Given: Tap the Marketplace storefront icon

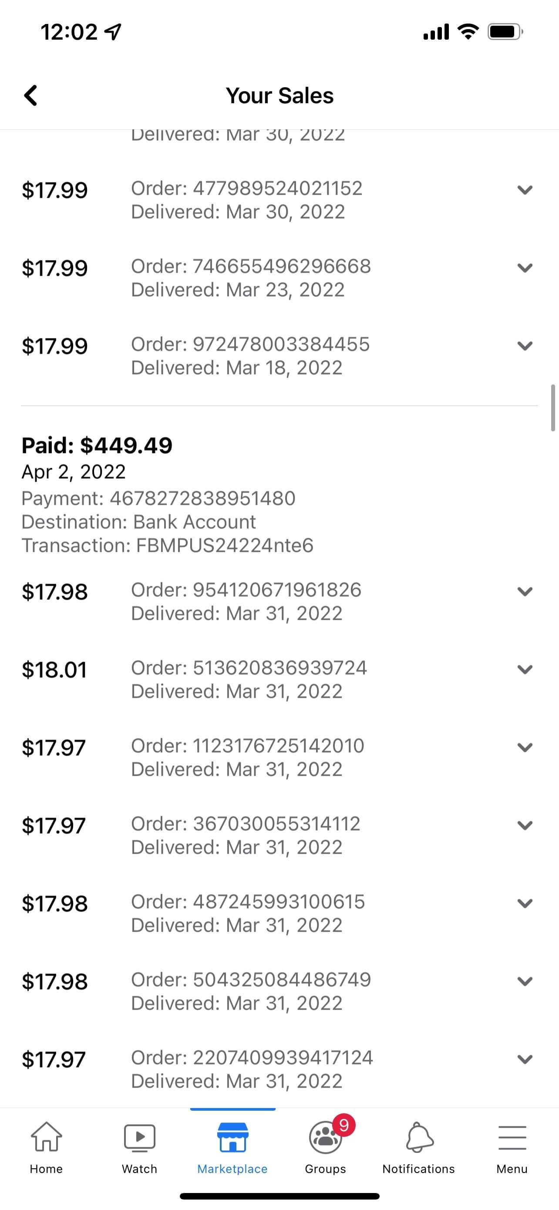Looking at the screenshot, I should coord(232,1138).
